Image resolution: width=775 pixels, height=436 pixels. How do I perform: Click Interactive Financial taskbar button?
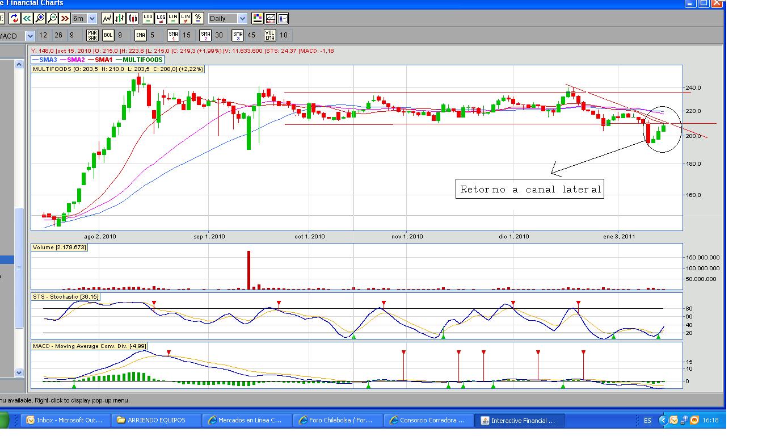(521, 421)
